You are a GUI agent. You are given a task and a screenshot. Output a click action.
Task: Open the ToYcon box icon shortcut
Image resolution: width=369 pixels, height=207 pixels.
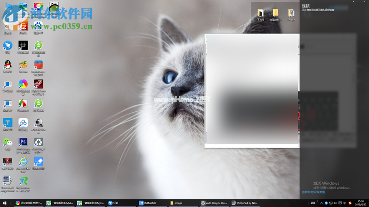[23, 66]
